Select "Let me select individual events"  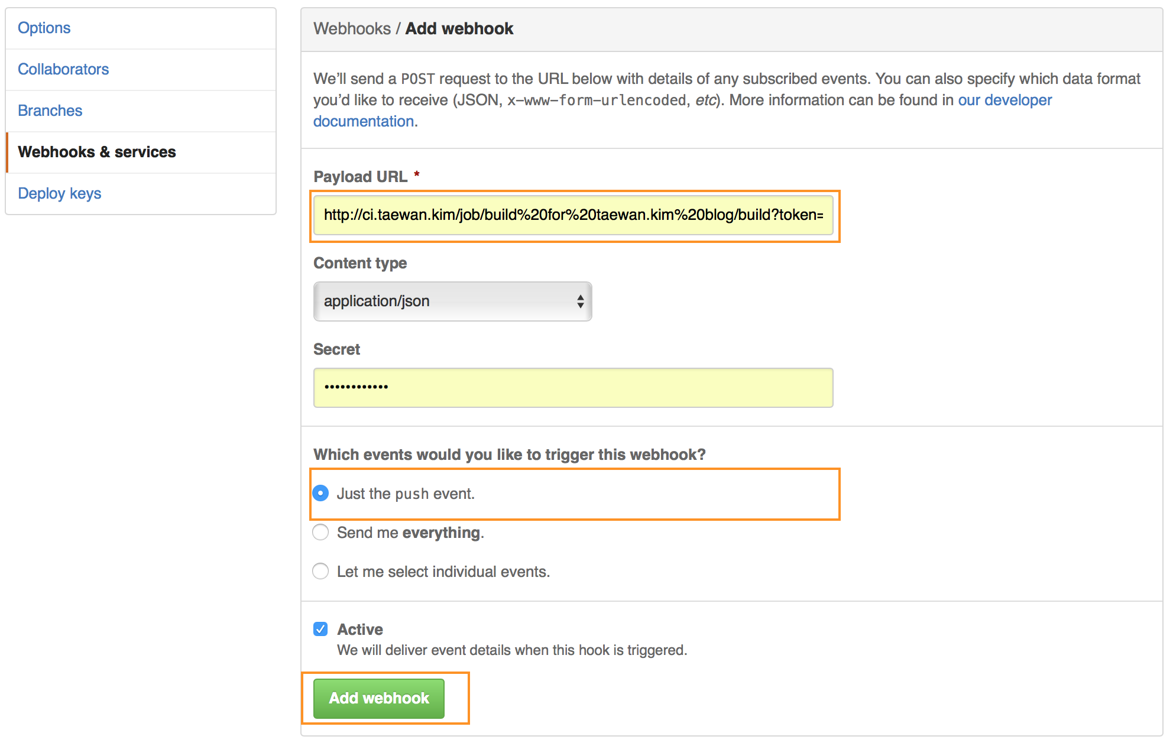click(320, 571)
